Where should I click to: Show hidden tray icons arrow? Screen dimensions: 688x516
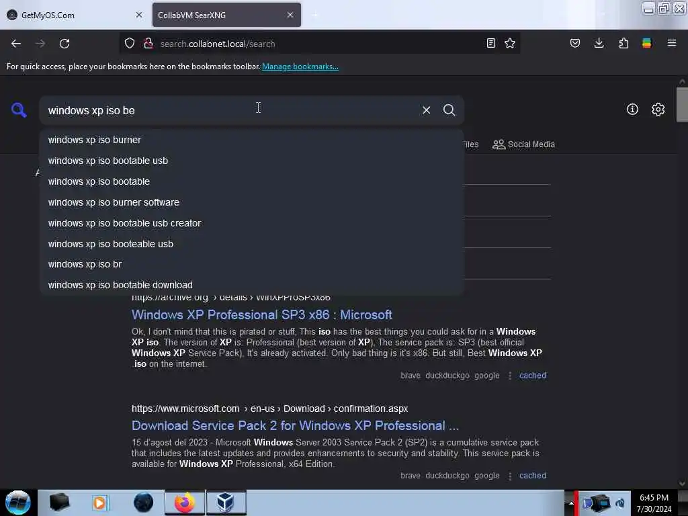coord(571,503)
